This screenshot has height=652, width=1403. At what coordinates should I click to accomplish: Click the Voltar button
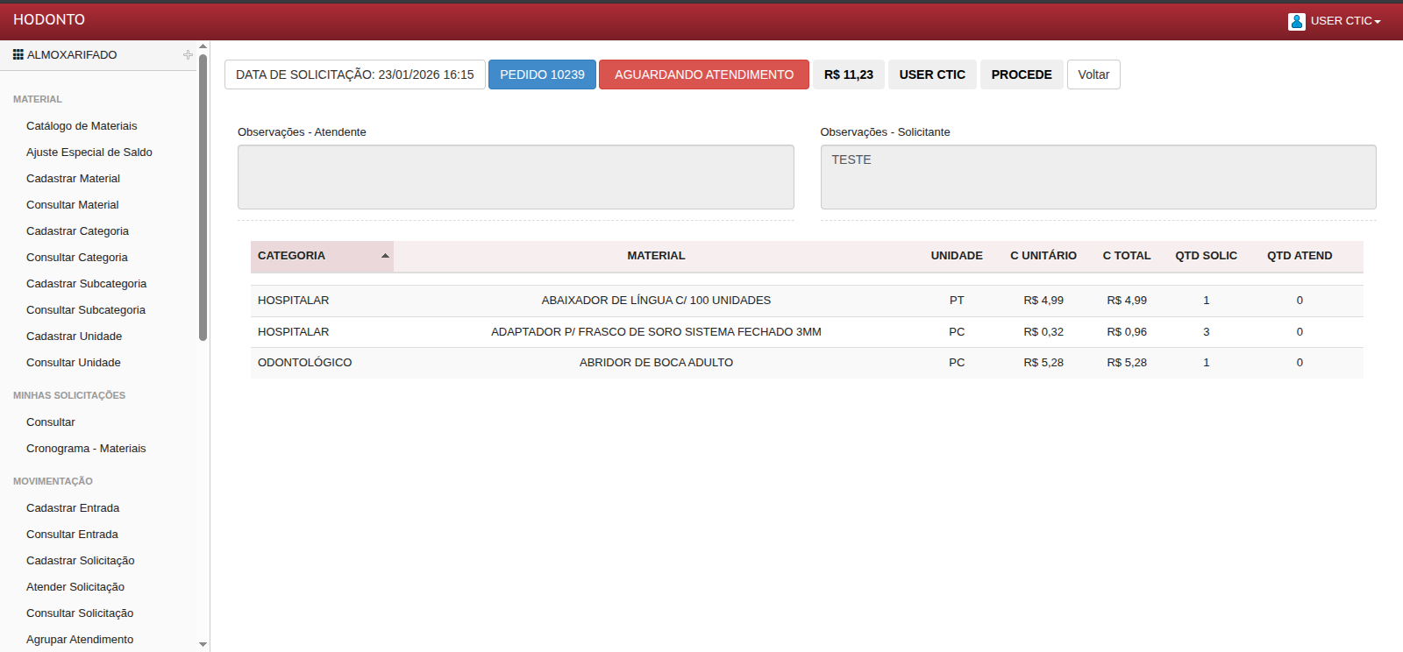[x=1093, y=74]
